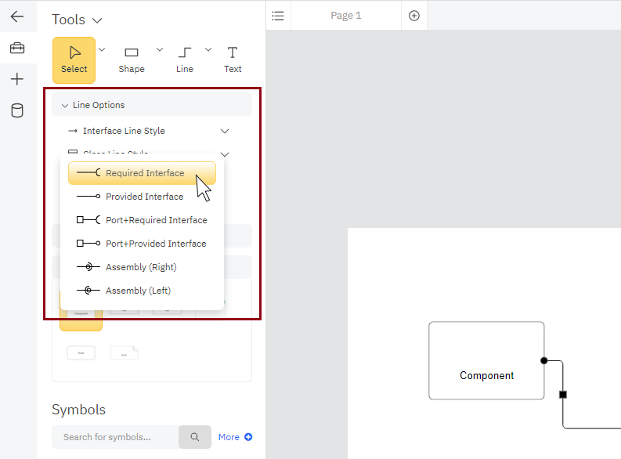Expand the Tools heading dropdown
The width and height of the screenshot is (621, 459).
pos(96,20)
